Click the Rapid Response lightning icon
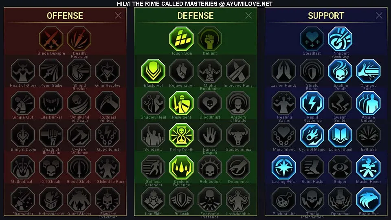The image size is (391, 220). [x=312, y=103]
